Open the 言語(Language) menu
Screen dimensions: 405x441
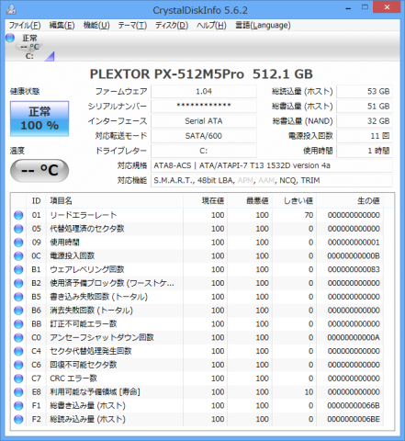(263, 26)
